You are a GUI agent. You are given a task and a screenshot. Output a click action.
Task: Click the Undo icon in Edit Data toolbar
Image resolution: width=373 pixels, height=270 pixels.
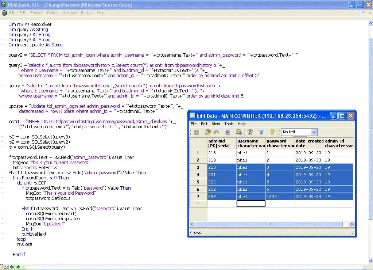216,132
